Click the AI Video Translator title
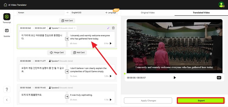Viewport: 228px width, 107px height. coord(17,5)
